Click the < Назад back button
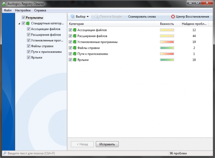215x158 pixels. coord(82,144)
